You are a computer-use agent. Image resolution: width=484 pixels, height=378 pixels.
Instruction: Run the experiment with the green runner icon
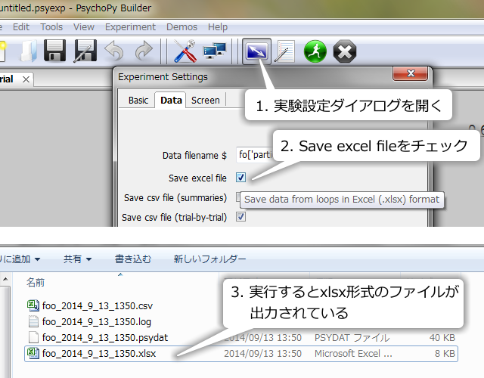[315, 51]
